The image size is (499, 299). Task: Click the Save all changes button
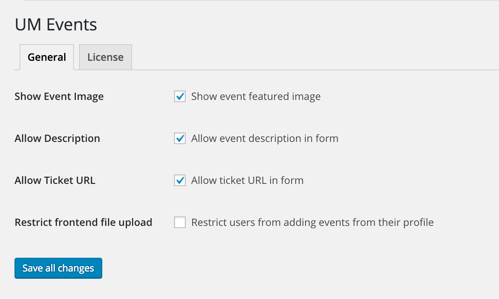point(58,268)
